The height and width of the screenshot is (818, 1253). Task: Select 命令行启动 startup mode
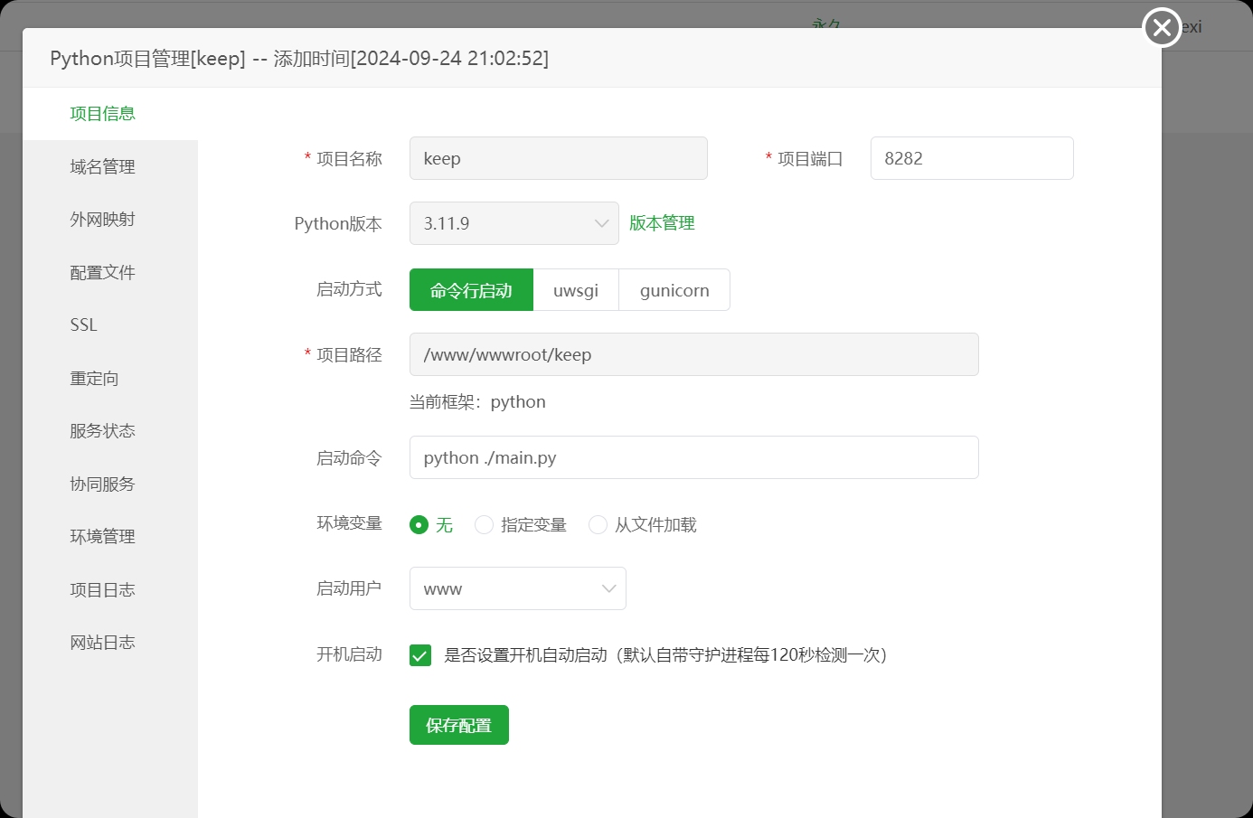(471, 290)
